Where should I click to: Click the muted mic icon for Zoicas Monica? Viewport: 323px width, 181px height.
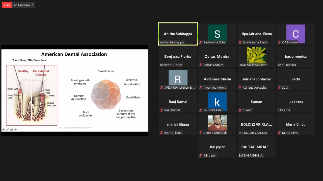pos(201,65)
